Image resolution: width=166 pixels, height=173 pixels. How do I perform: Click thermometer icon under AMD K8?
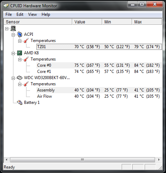pyautogui.click(x=26, y=59)
